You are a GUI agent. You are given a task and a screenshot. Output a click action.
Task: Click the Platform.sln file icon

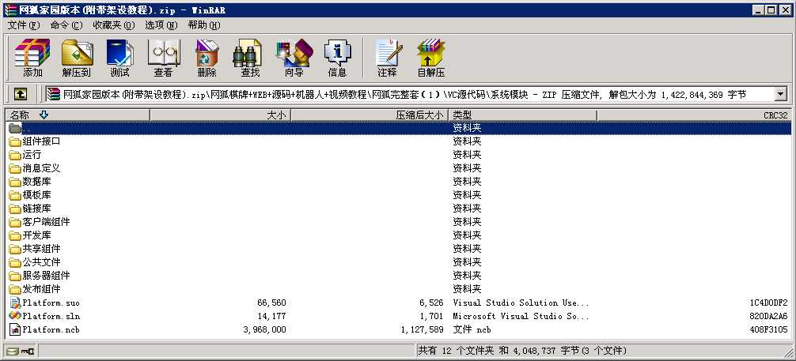pyautogui.click(x=15, y=316)
